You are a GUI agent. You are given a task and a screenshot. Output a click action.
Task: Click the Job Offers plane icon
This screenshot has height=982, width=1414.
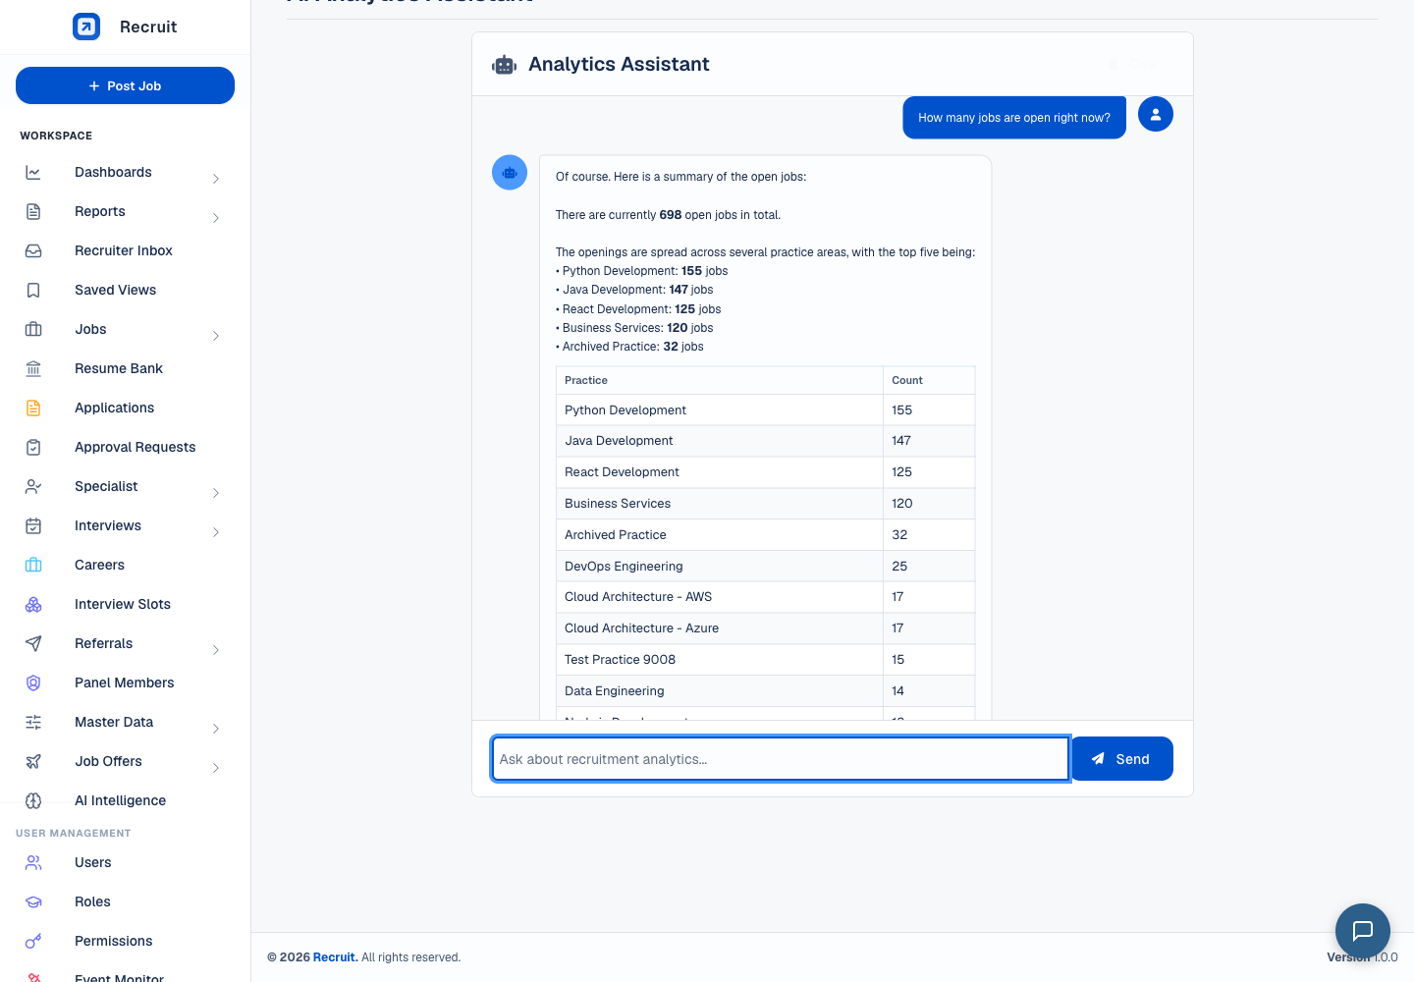tap(33, 761)
